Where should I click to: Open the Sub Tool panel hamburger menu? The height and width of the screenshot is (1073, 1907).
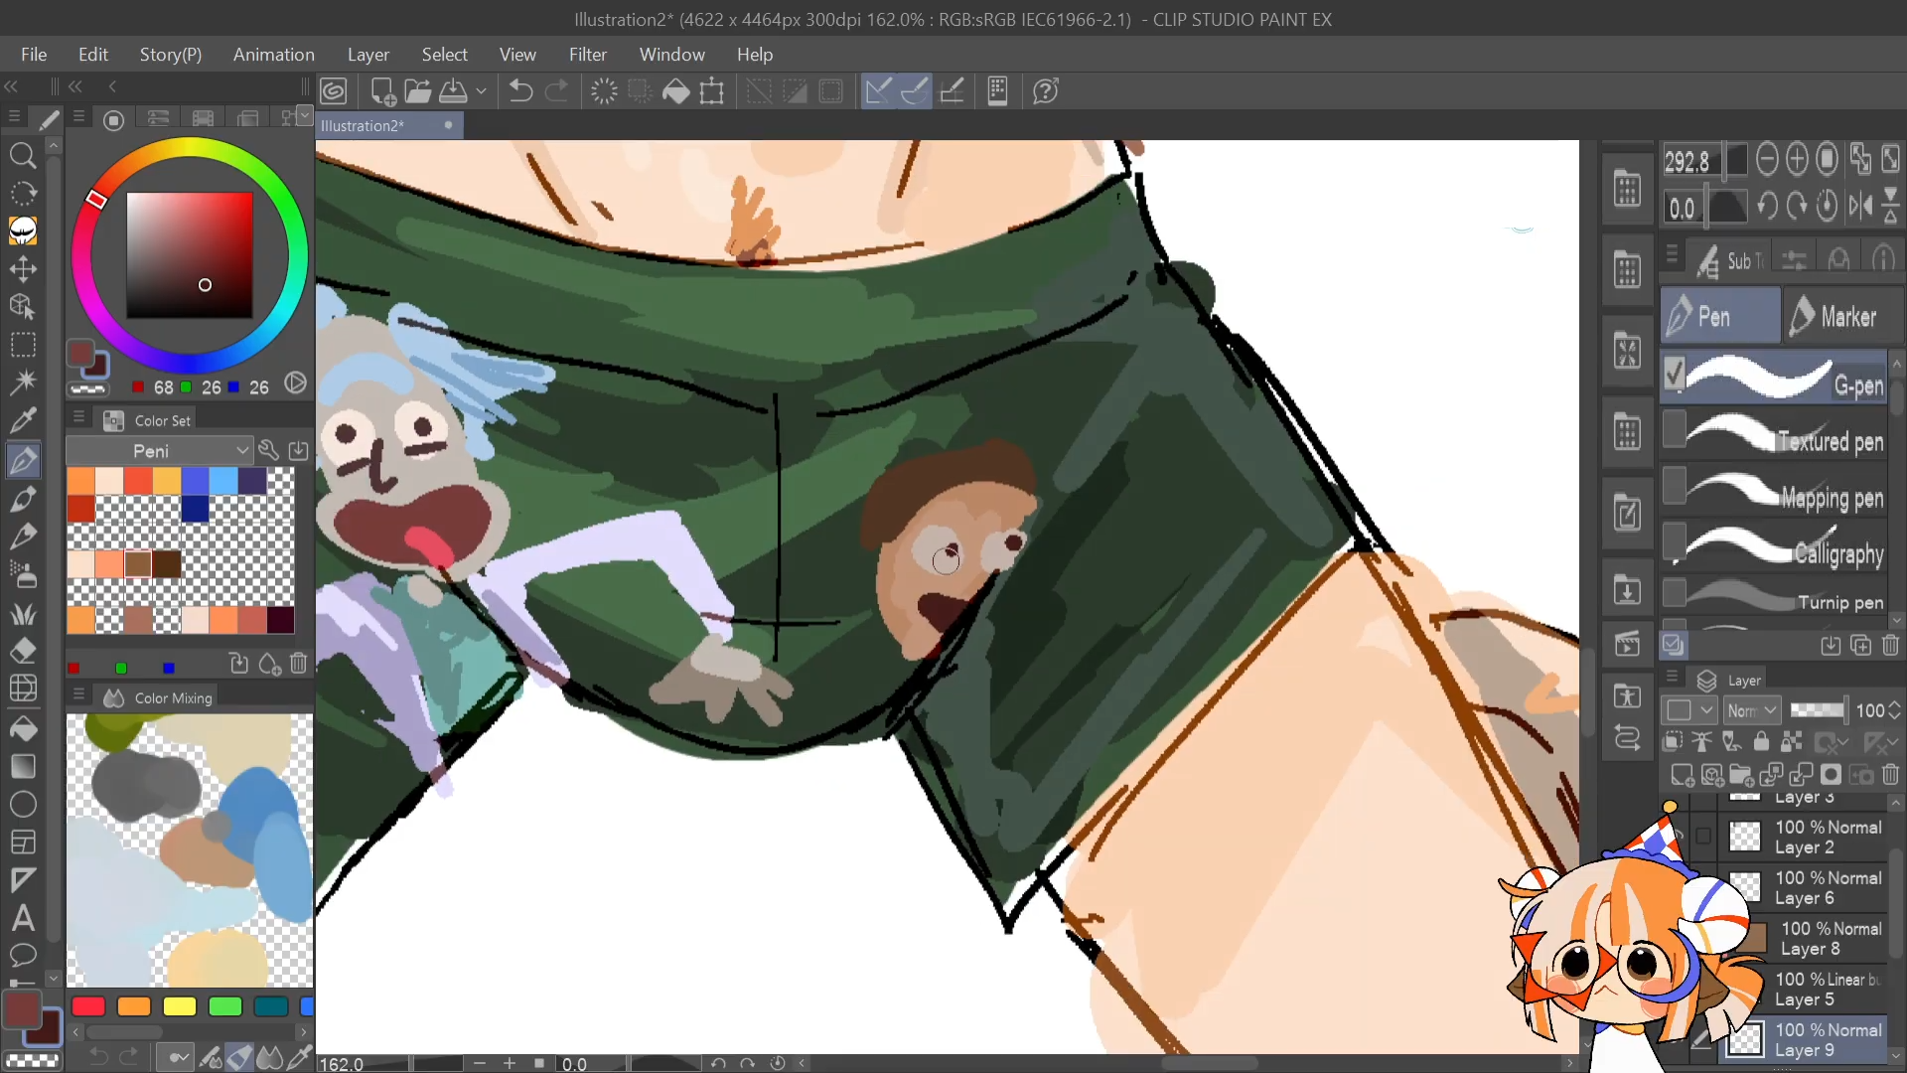coord(1673,255)
